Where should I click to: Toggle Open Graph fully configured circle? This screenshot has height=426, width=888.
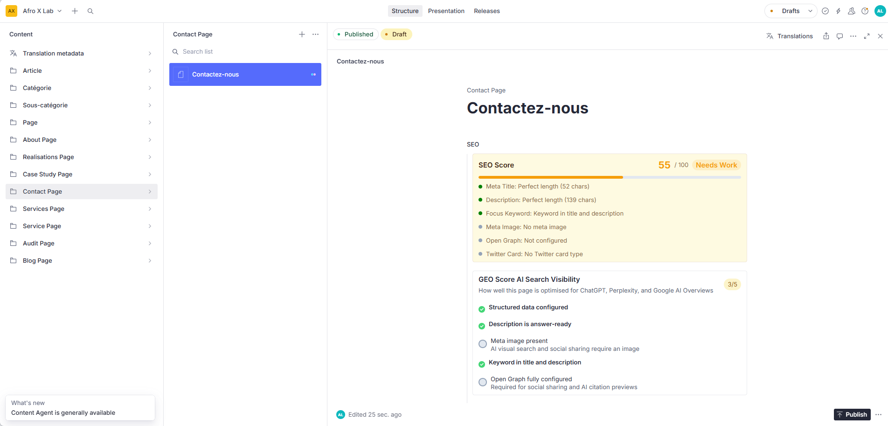pos(483,382)
